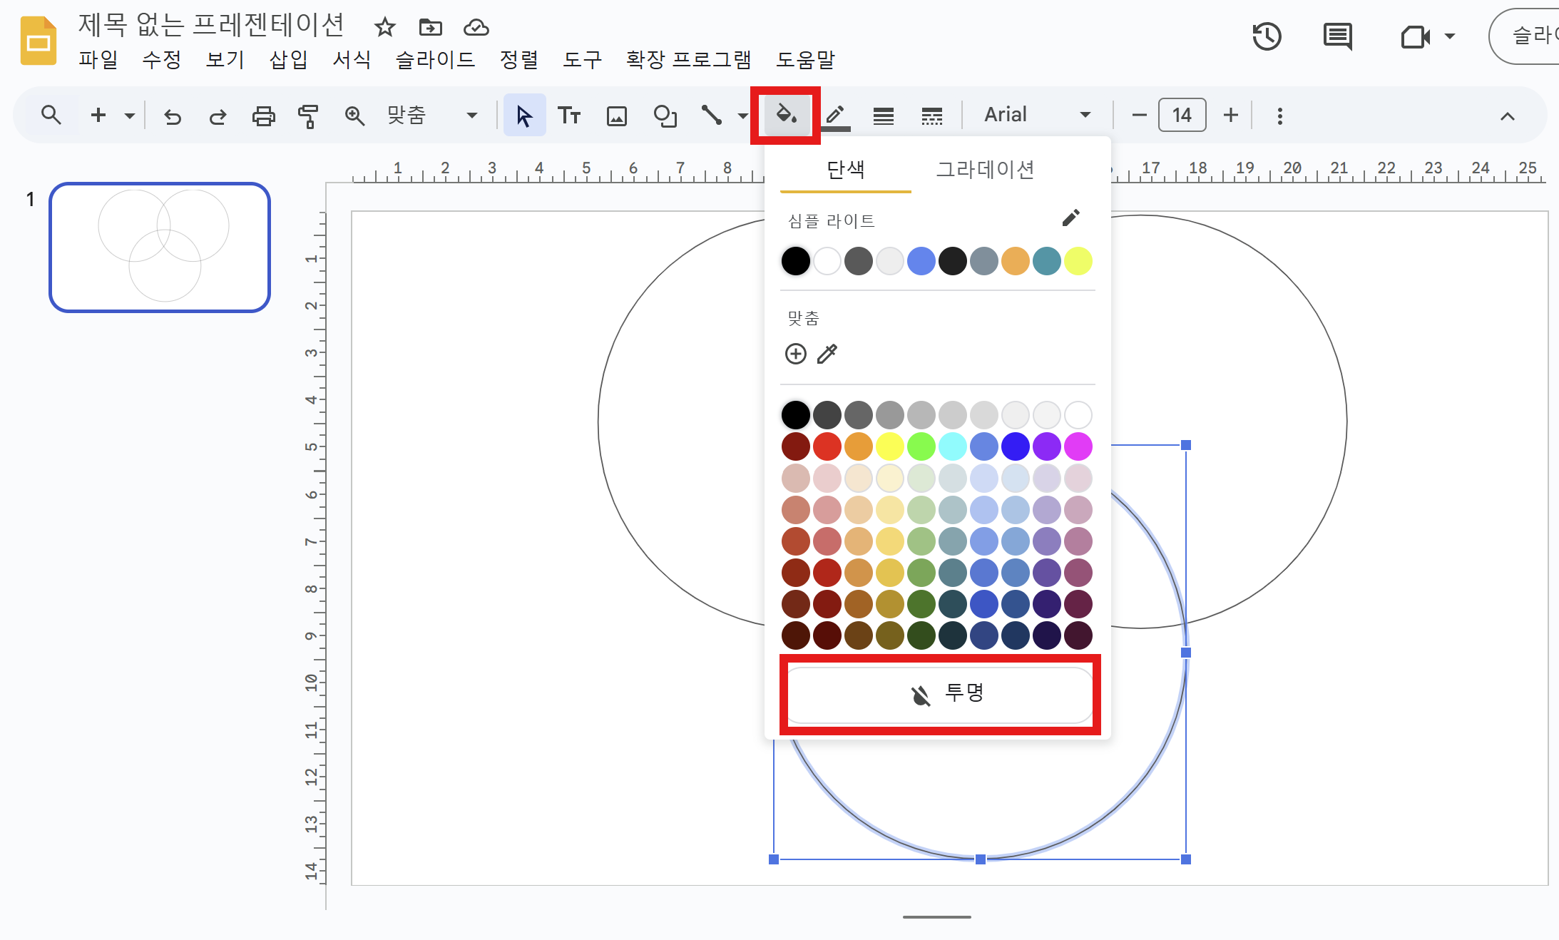
Task: Insert a text box
Action: click(569, 115)
